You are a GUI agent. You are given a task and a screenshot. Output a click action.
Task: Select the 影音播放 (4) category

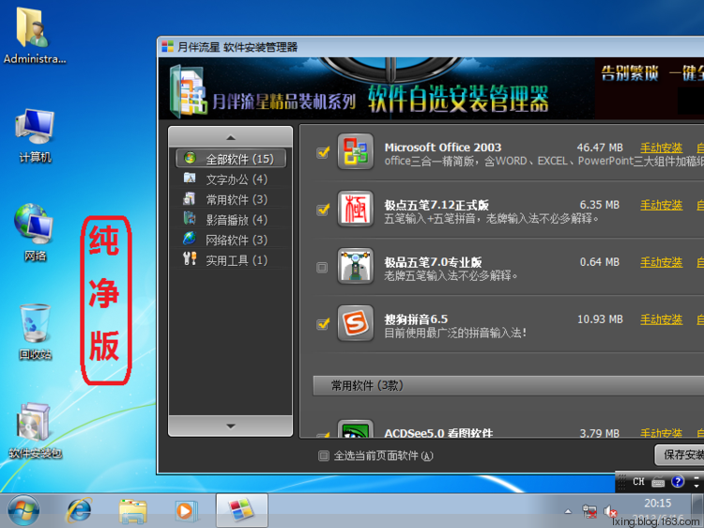point(231,219)
